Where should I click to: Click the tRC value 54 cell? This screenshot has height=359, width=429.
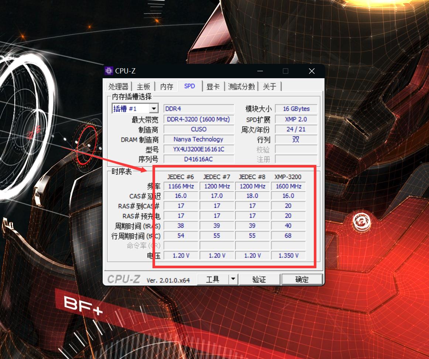pos(181,236)
